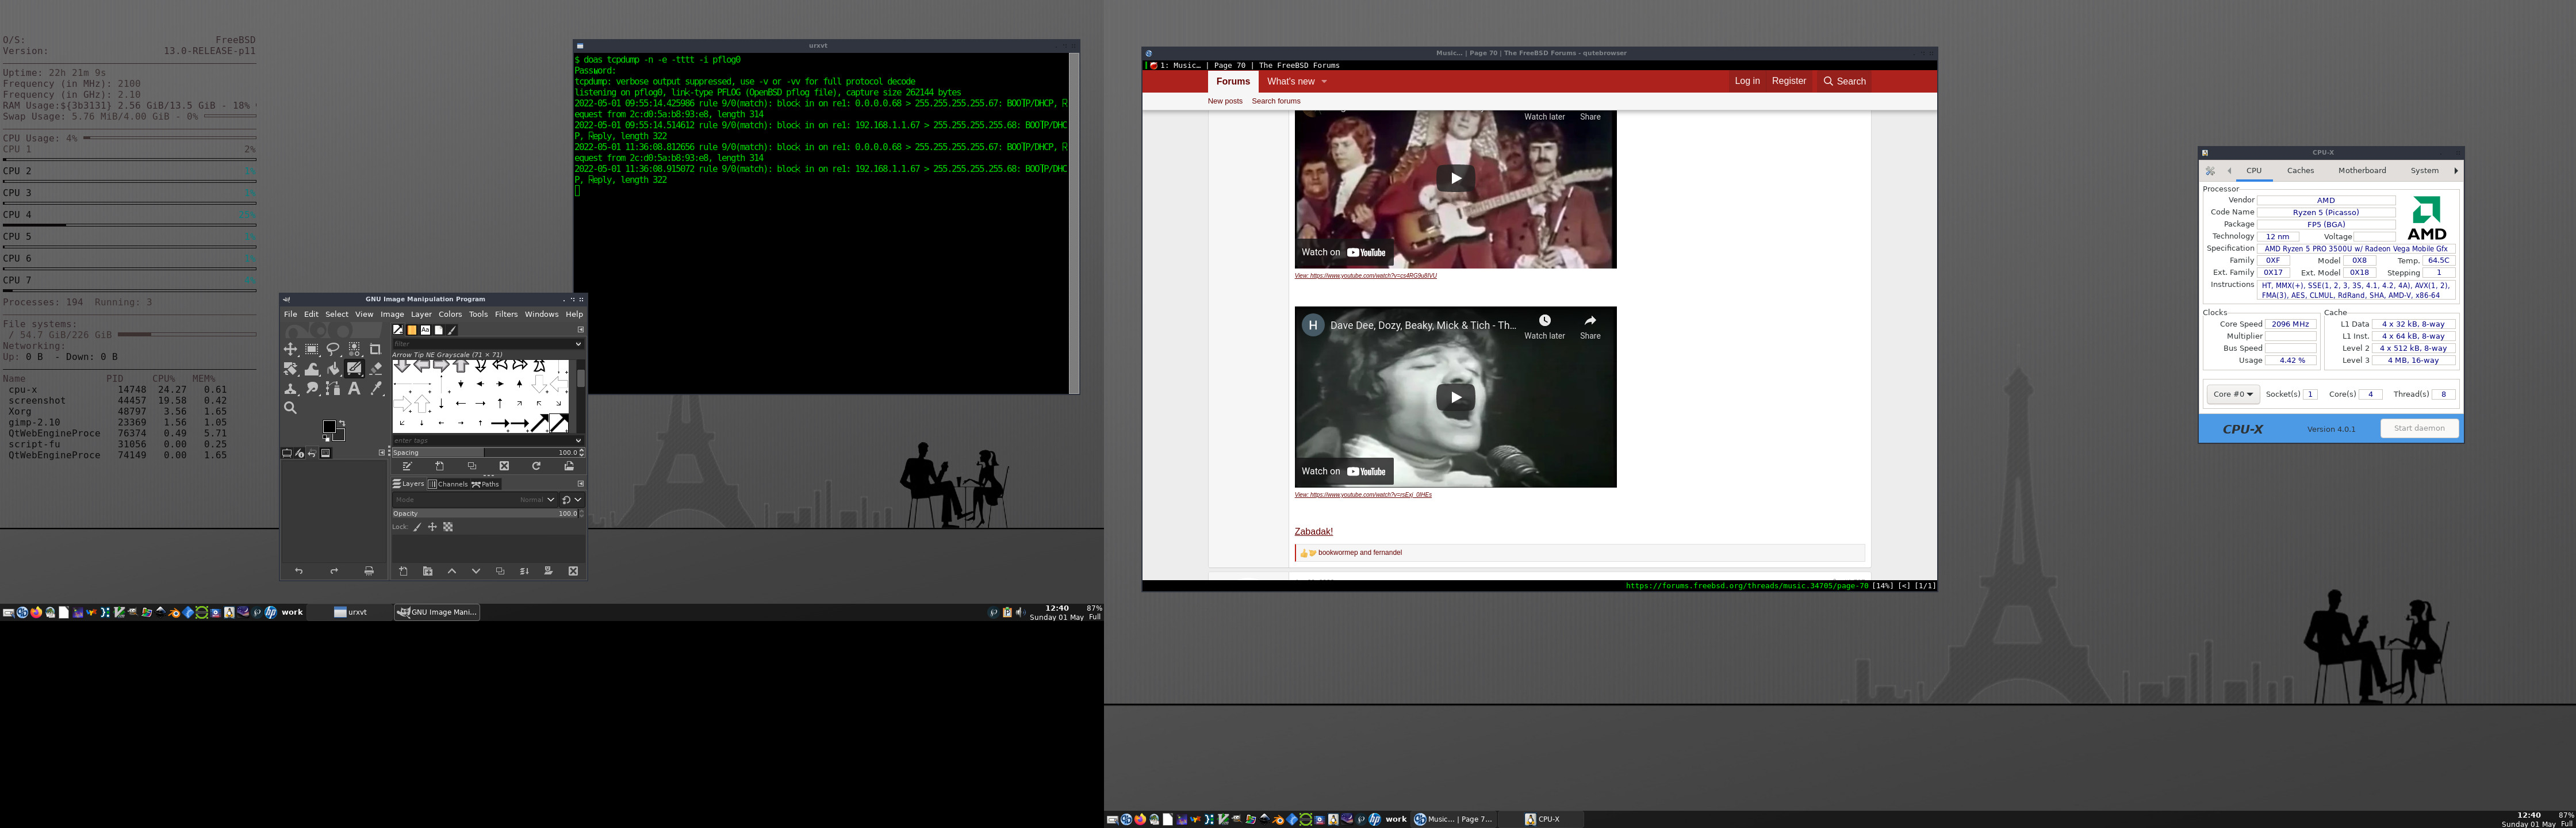
Task: Click Delete brush icon in brushes panel
Action: tap(504, 466)
